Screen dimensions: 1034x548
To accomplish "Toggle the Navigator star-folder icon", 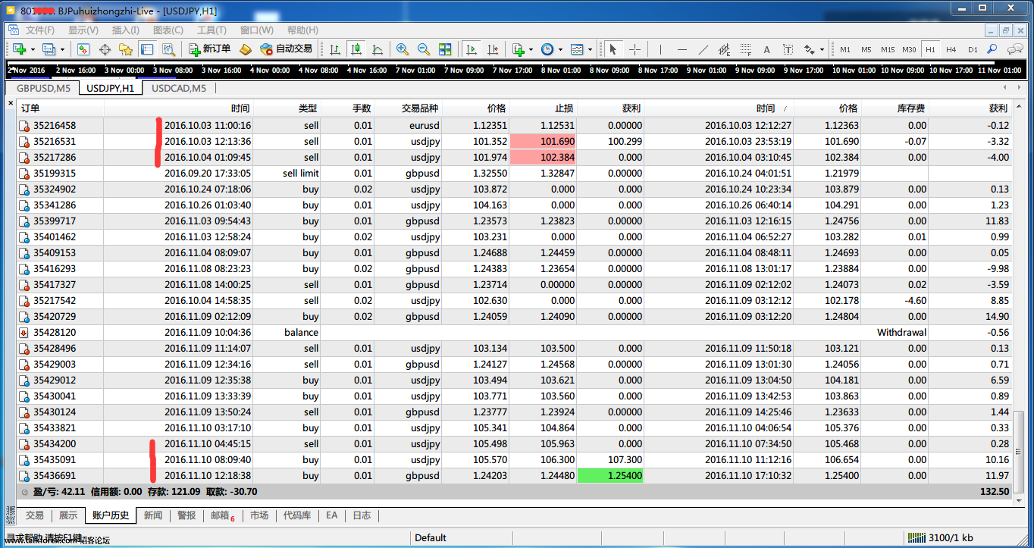I will [x=126, y=49].
